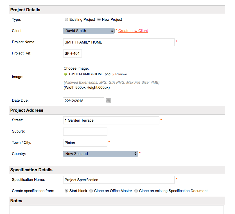The width and height of the screenshot is (235, 214).
Task: Click the Street address field
Action: 111,120
